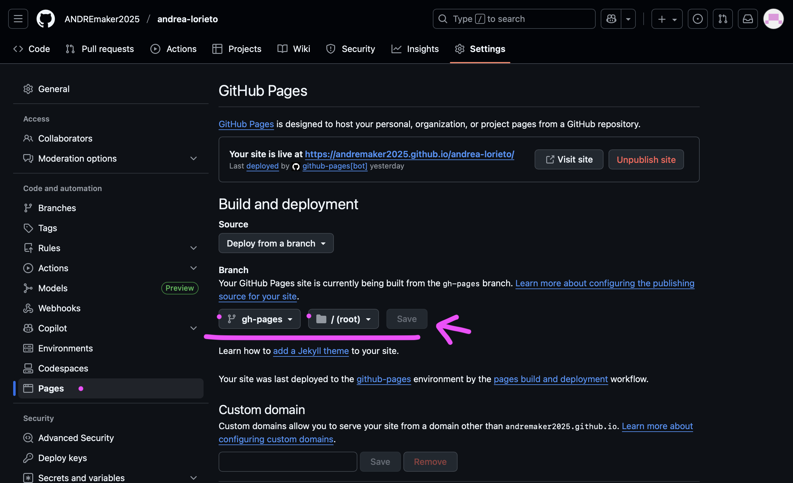Open the issues icon in header

(697, 19)
